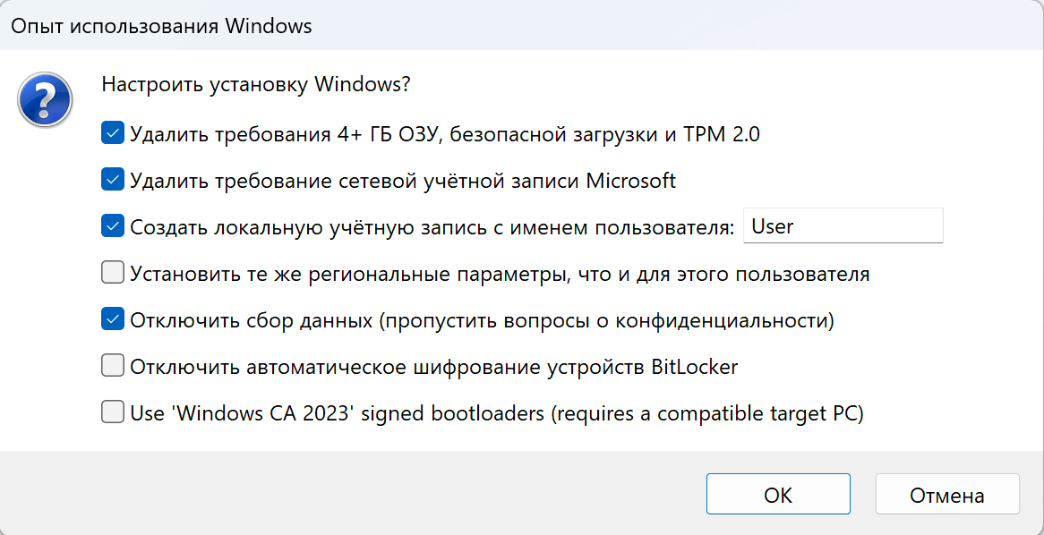Click inside the username text field

(x=842, y=225)
